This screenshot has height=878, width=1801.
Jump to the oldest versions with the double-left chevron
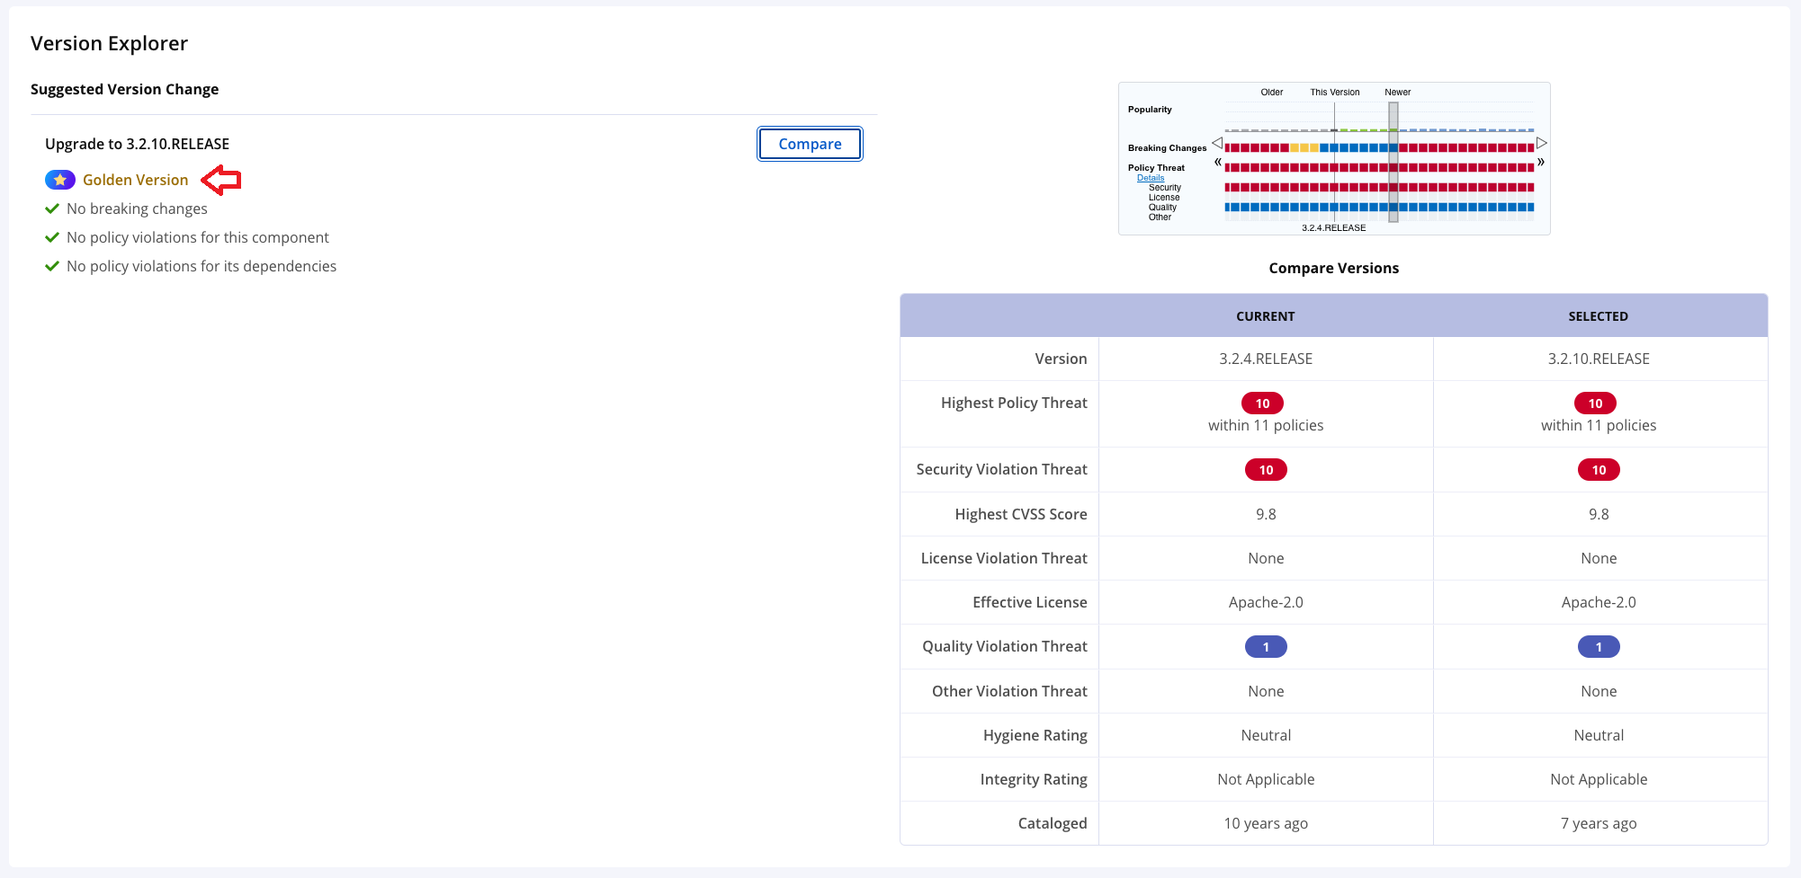(x=1218, y=163)
